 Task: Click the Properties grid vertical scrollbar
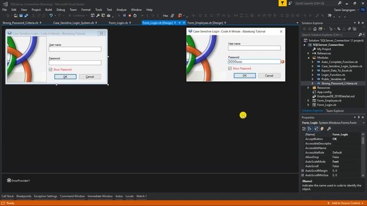[x=363, y=155]
